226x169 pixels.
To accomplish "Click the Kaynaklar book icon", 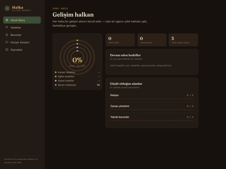I will click(x=7, y=50).
